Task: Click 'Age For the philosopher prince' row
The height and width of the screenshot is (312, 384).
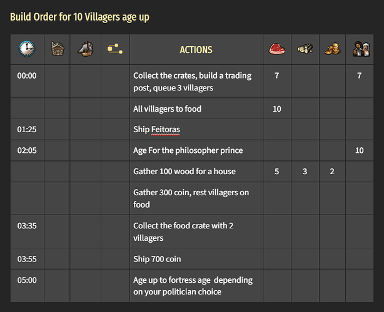Action: (x=188, y=150)
